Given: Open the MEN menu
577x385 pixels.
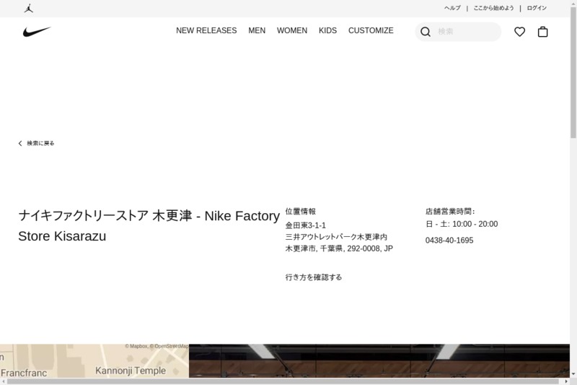Looking at the screenshot, I should tap(257, 30).
